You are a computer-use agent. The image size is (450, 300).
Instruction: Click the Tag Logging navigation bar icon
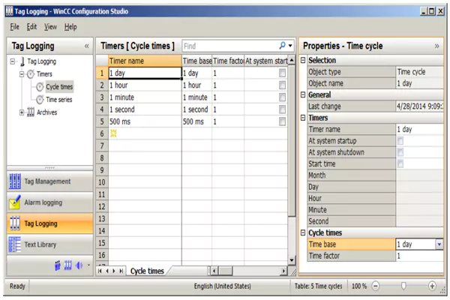[x=15, y=223]
